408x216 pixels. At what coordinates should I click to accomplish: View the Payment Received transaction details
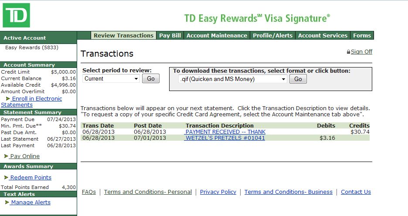pos(225,132)
